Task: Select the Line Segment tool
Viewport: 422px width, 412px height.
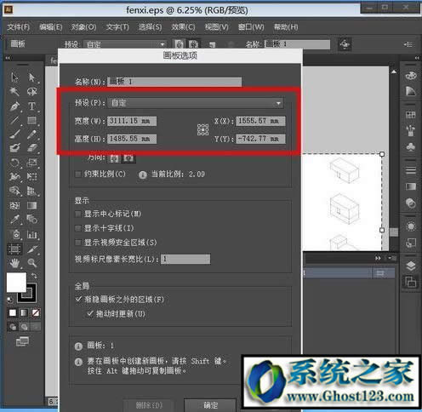Action: click(x=14, y=120)
